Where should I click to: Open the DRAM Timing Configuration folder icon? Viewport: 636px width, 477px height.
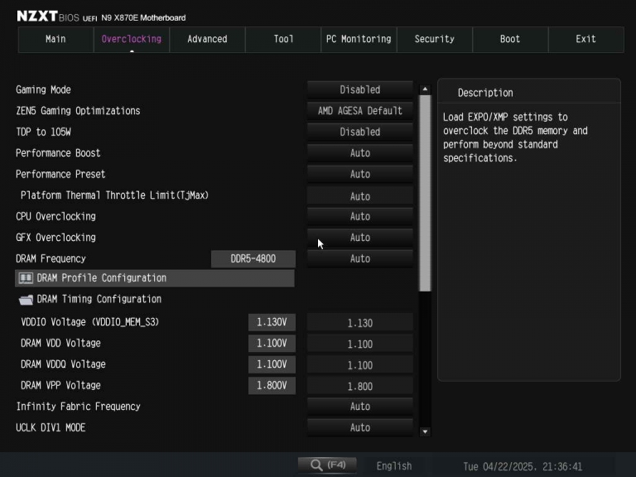[26, 299]
